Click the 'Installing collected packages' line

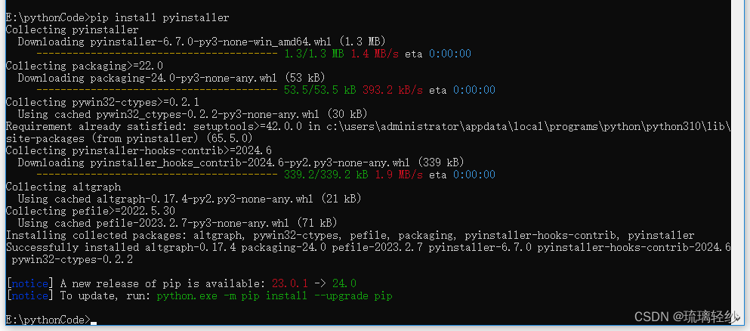click(350, 235)
